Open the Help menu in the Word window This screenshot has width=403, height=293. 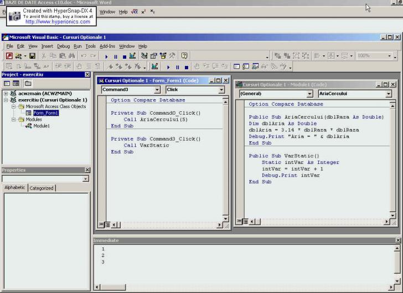click(x=123, y=12)
